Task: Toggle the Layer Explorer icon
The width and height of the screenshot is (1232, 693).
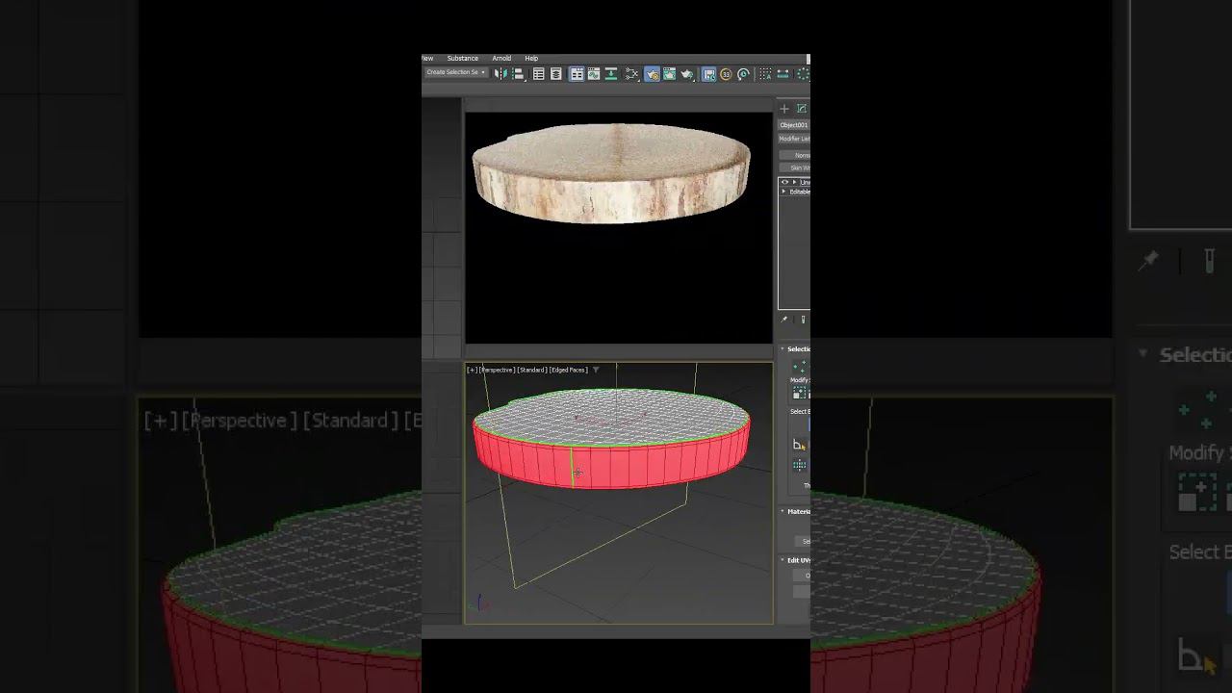Action: point(555,74)
